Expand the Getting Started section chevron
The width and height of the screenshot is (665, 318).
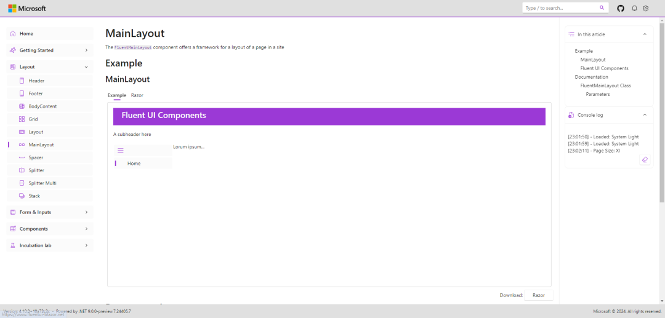click(x=86, y=50)
